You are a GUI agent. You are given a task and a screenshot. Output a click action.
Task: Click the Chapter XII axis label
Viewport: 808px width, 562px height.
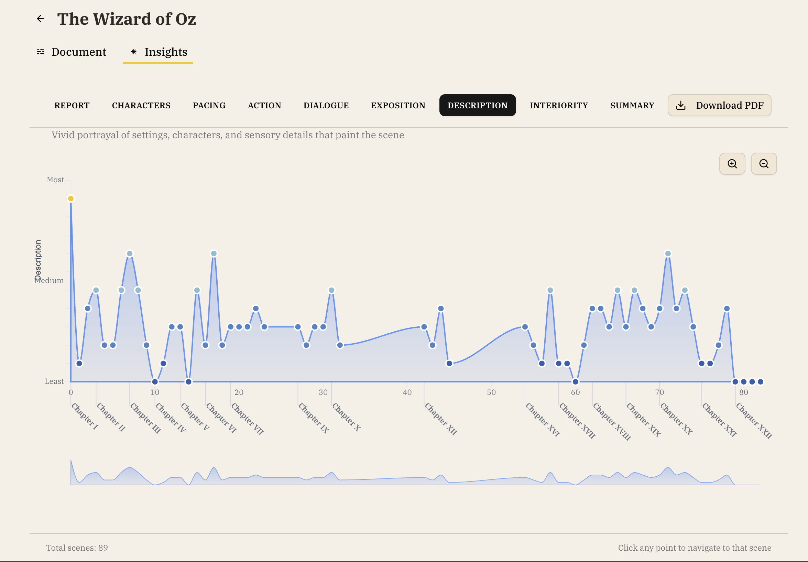coord(440,420)
